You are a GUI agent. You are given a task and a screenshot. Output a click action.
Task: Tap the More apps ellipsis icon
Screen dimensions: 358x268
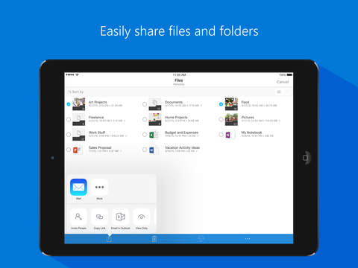tap(99, 187)
